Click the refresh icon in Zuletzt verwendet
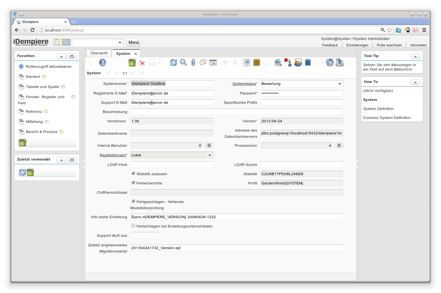Screen dimensions: 441x293 click(x=23, y=172)
